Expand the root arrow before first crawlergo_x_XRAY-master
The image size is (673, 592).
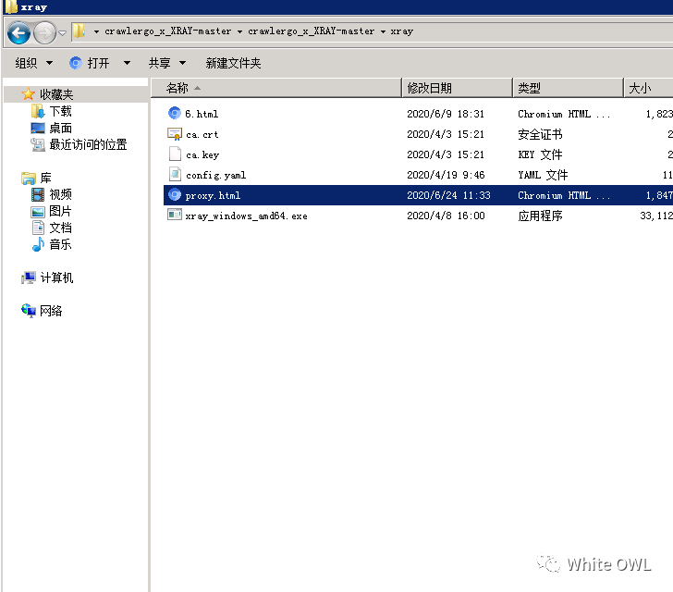pos(96,31)
